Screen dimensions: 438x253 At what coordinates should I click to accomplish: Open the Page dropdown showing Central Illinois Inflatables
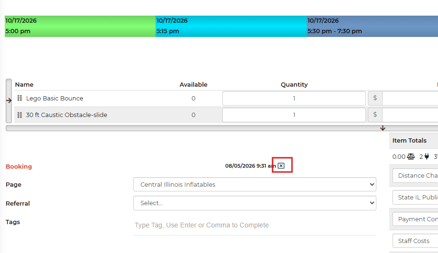pos(255,184)
